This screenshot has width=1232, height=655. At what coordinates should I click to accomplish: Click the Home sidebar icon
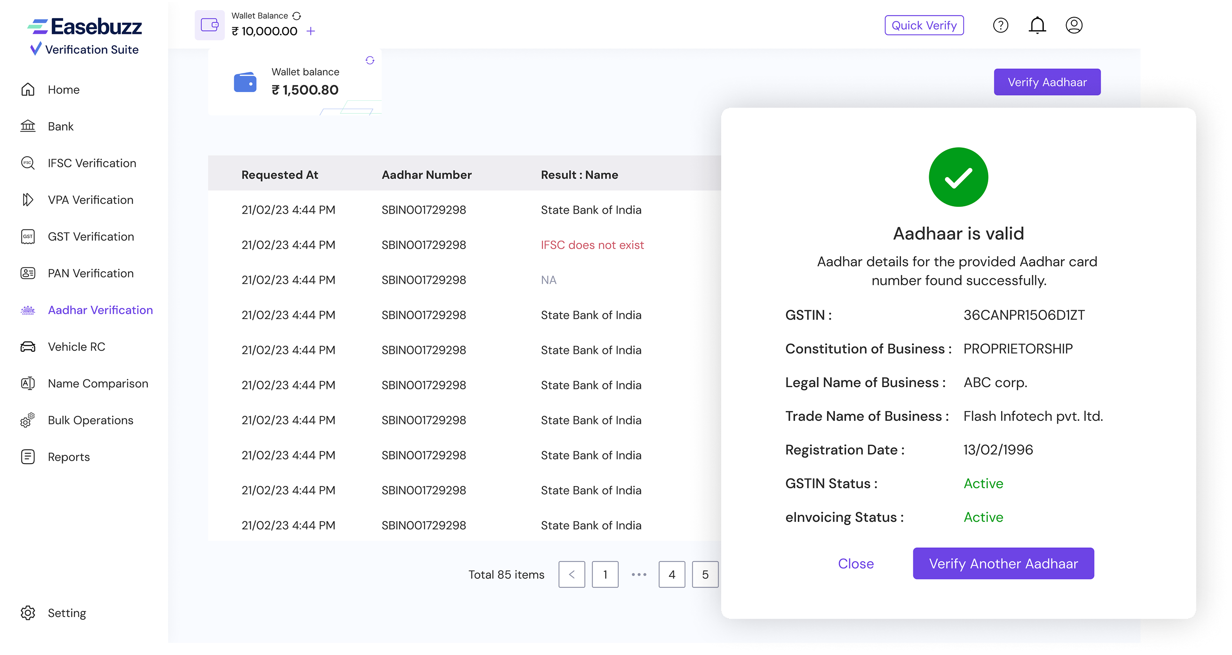pos(28,90)
